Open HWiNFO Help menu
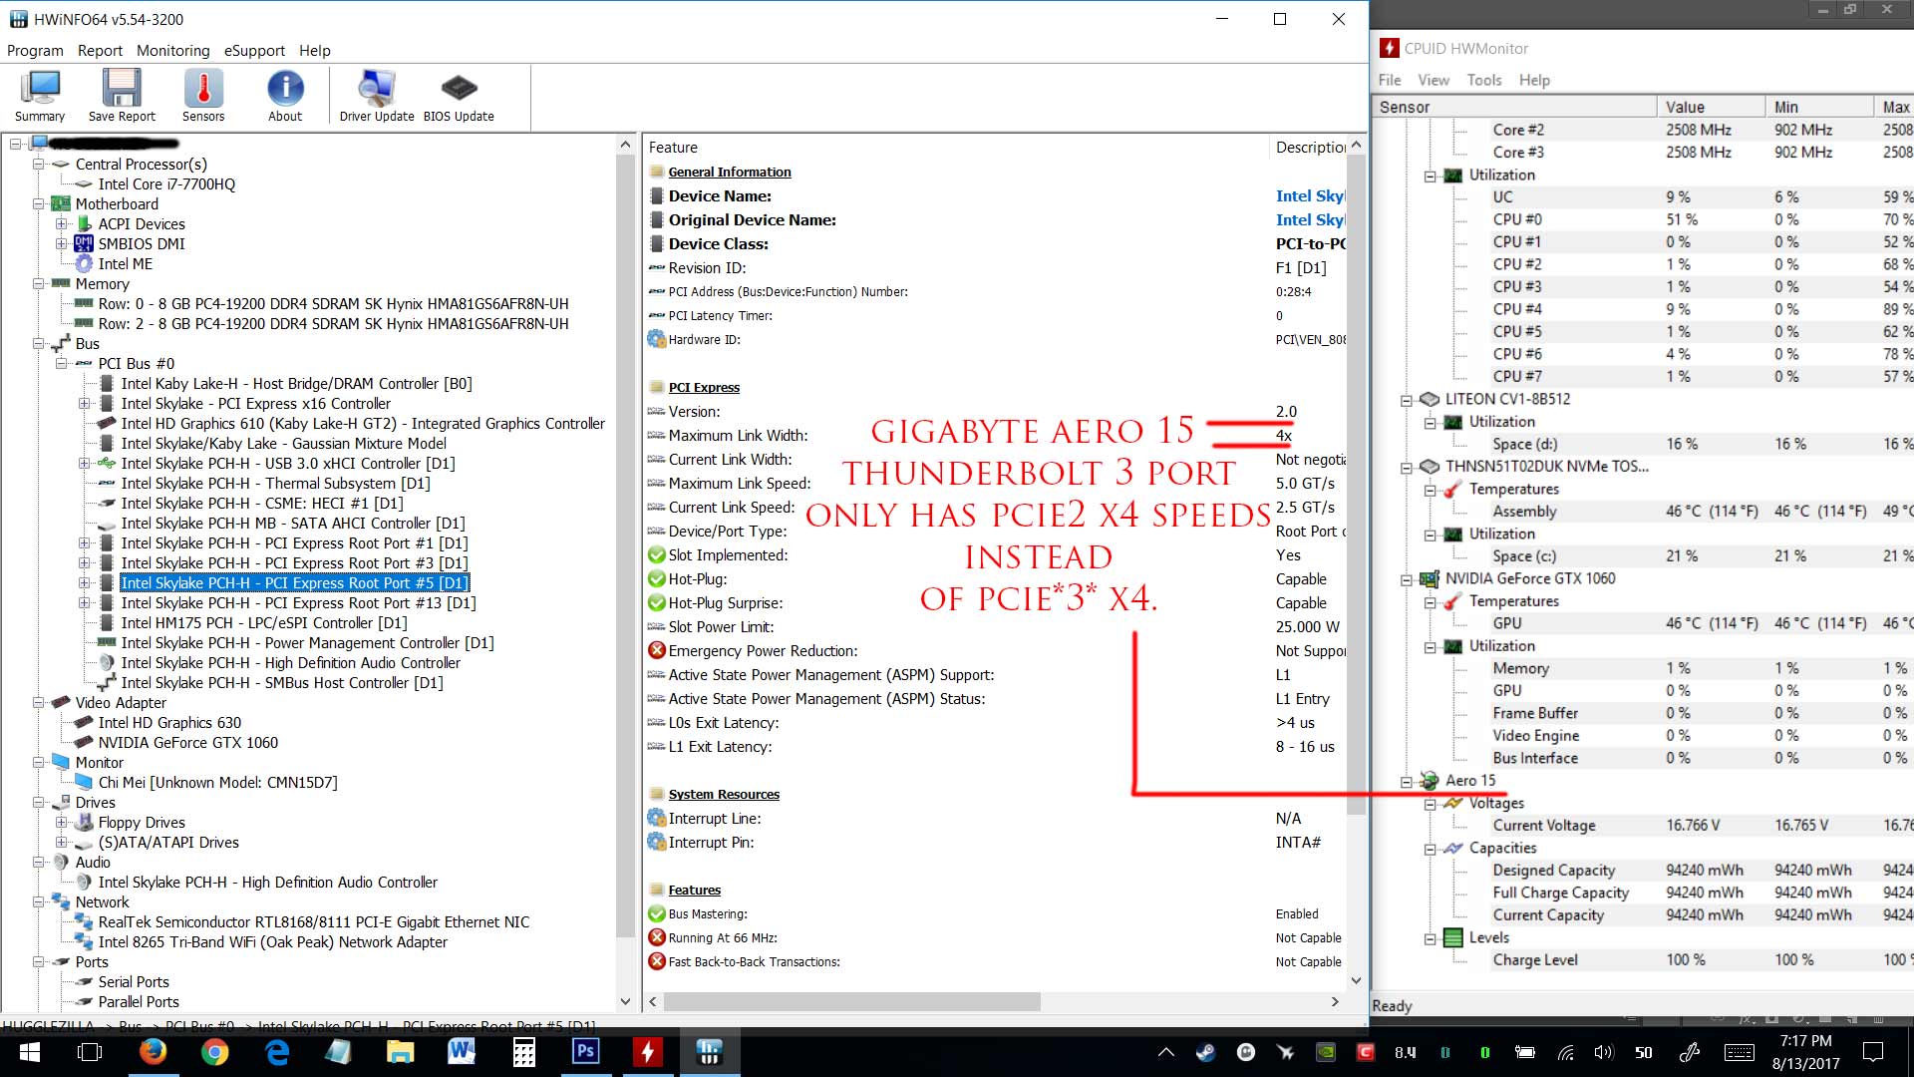The height and width of the screenshot is (1077, 1914). (315, 51)
